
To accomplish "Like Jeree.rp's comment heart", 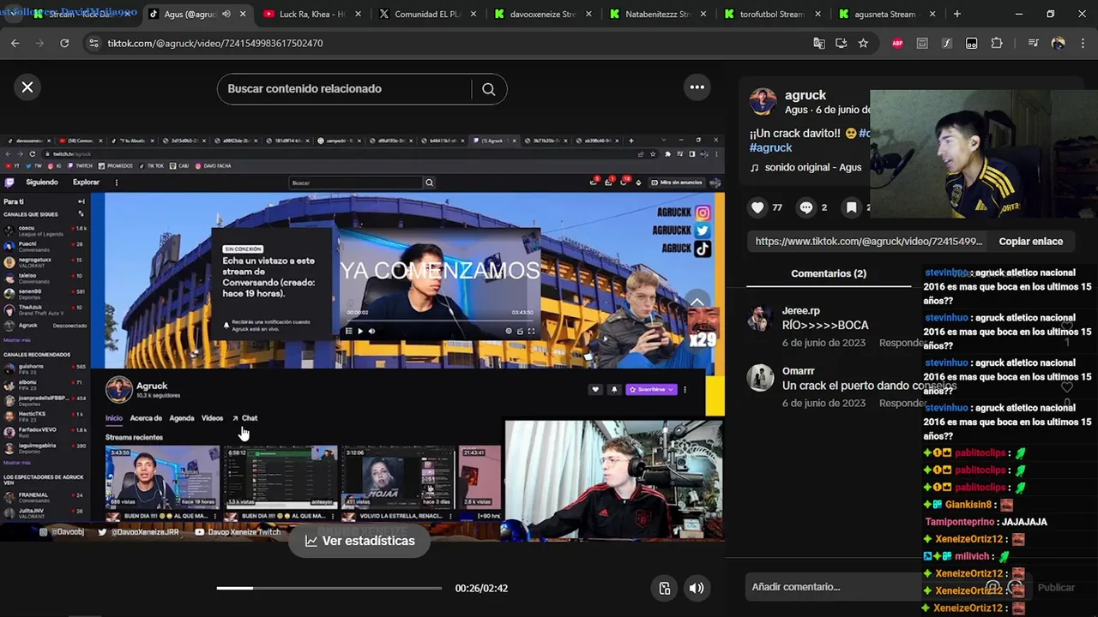I will click(x=1067, y=326).
